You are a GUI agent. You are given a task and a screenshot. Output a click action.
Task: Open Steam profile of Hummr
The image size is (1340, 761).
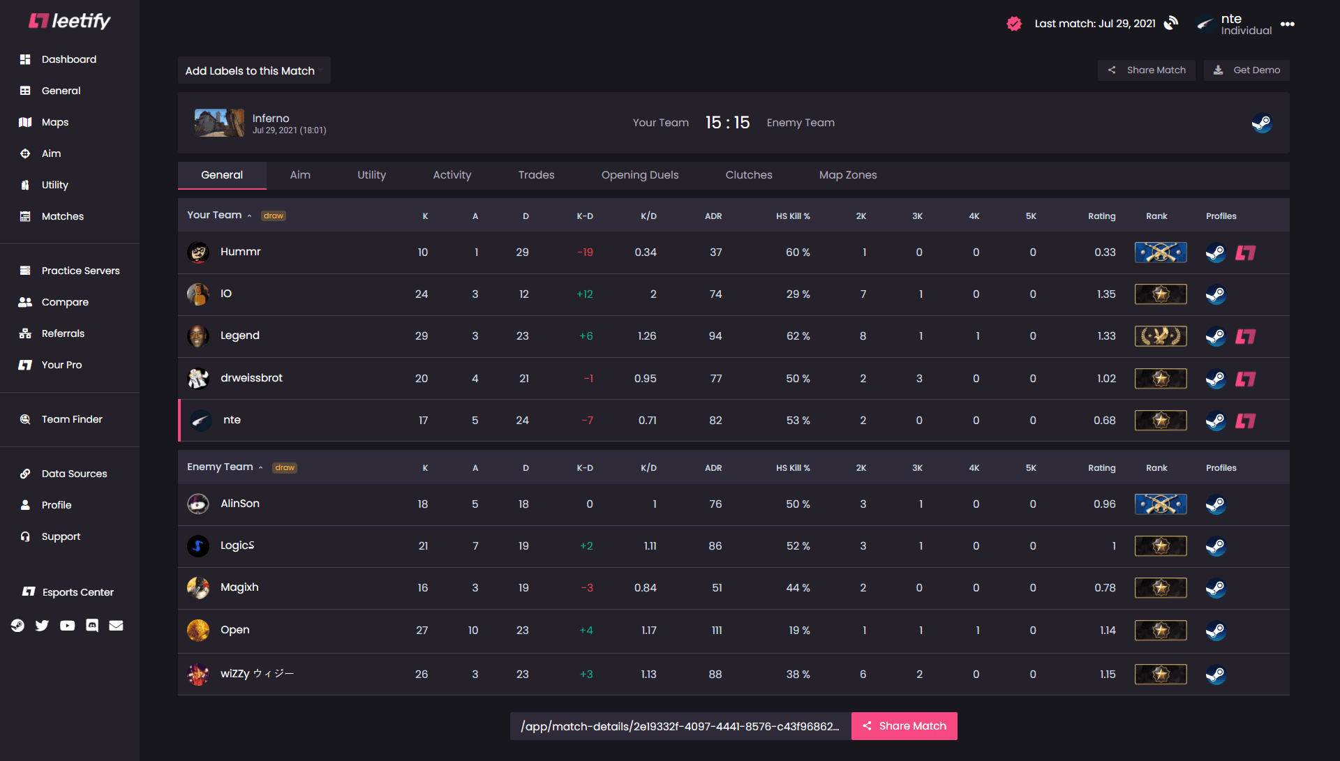click(1216, 253)
